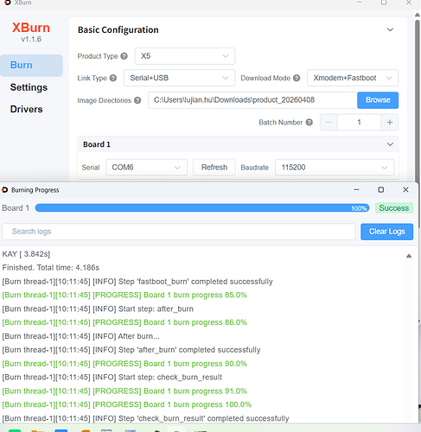Collapse the Basic Configuration section

click(x=390, y=29)
